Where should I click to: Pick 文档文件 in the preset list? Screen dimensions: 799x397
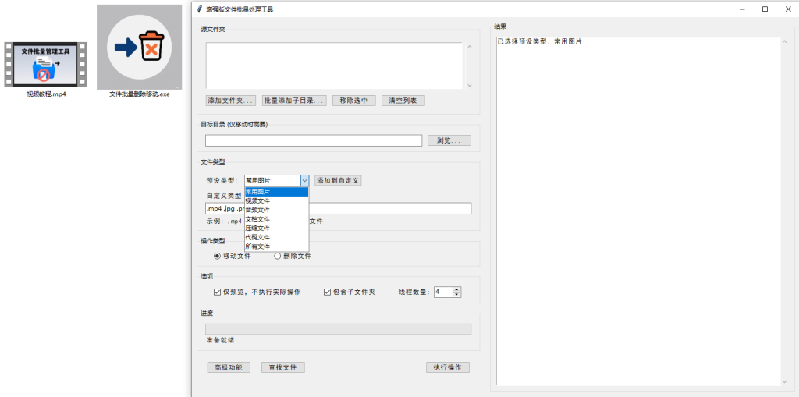point(258,219)
